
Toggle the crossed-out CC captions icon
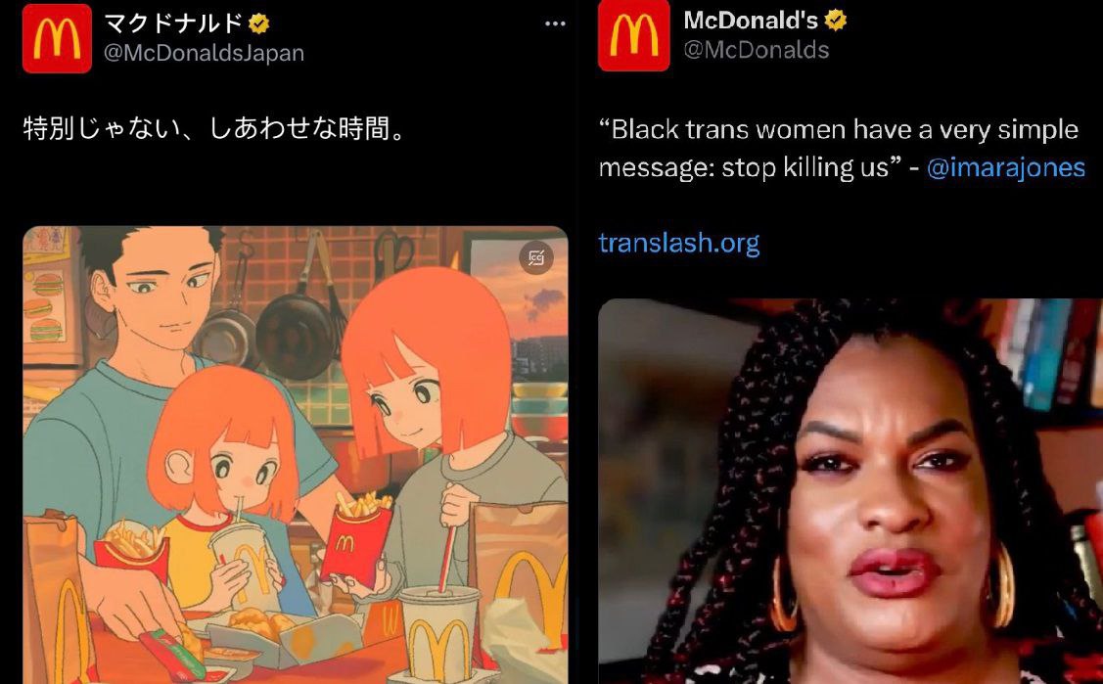pyautogui.click(x=536, y=258)
